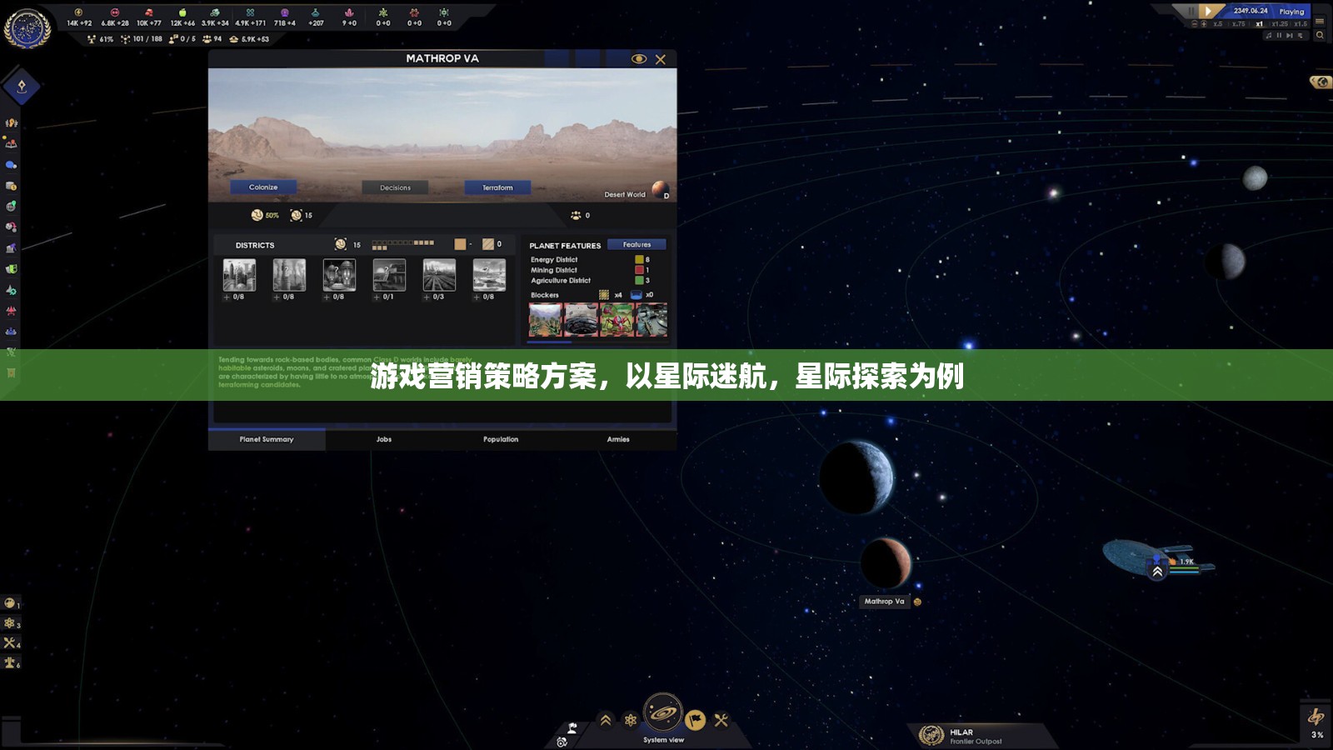Set game speed to x1
The height and width of the screenshot is (750, 1333).
[x=1259, y=24]
